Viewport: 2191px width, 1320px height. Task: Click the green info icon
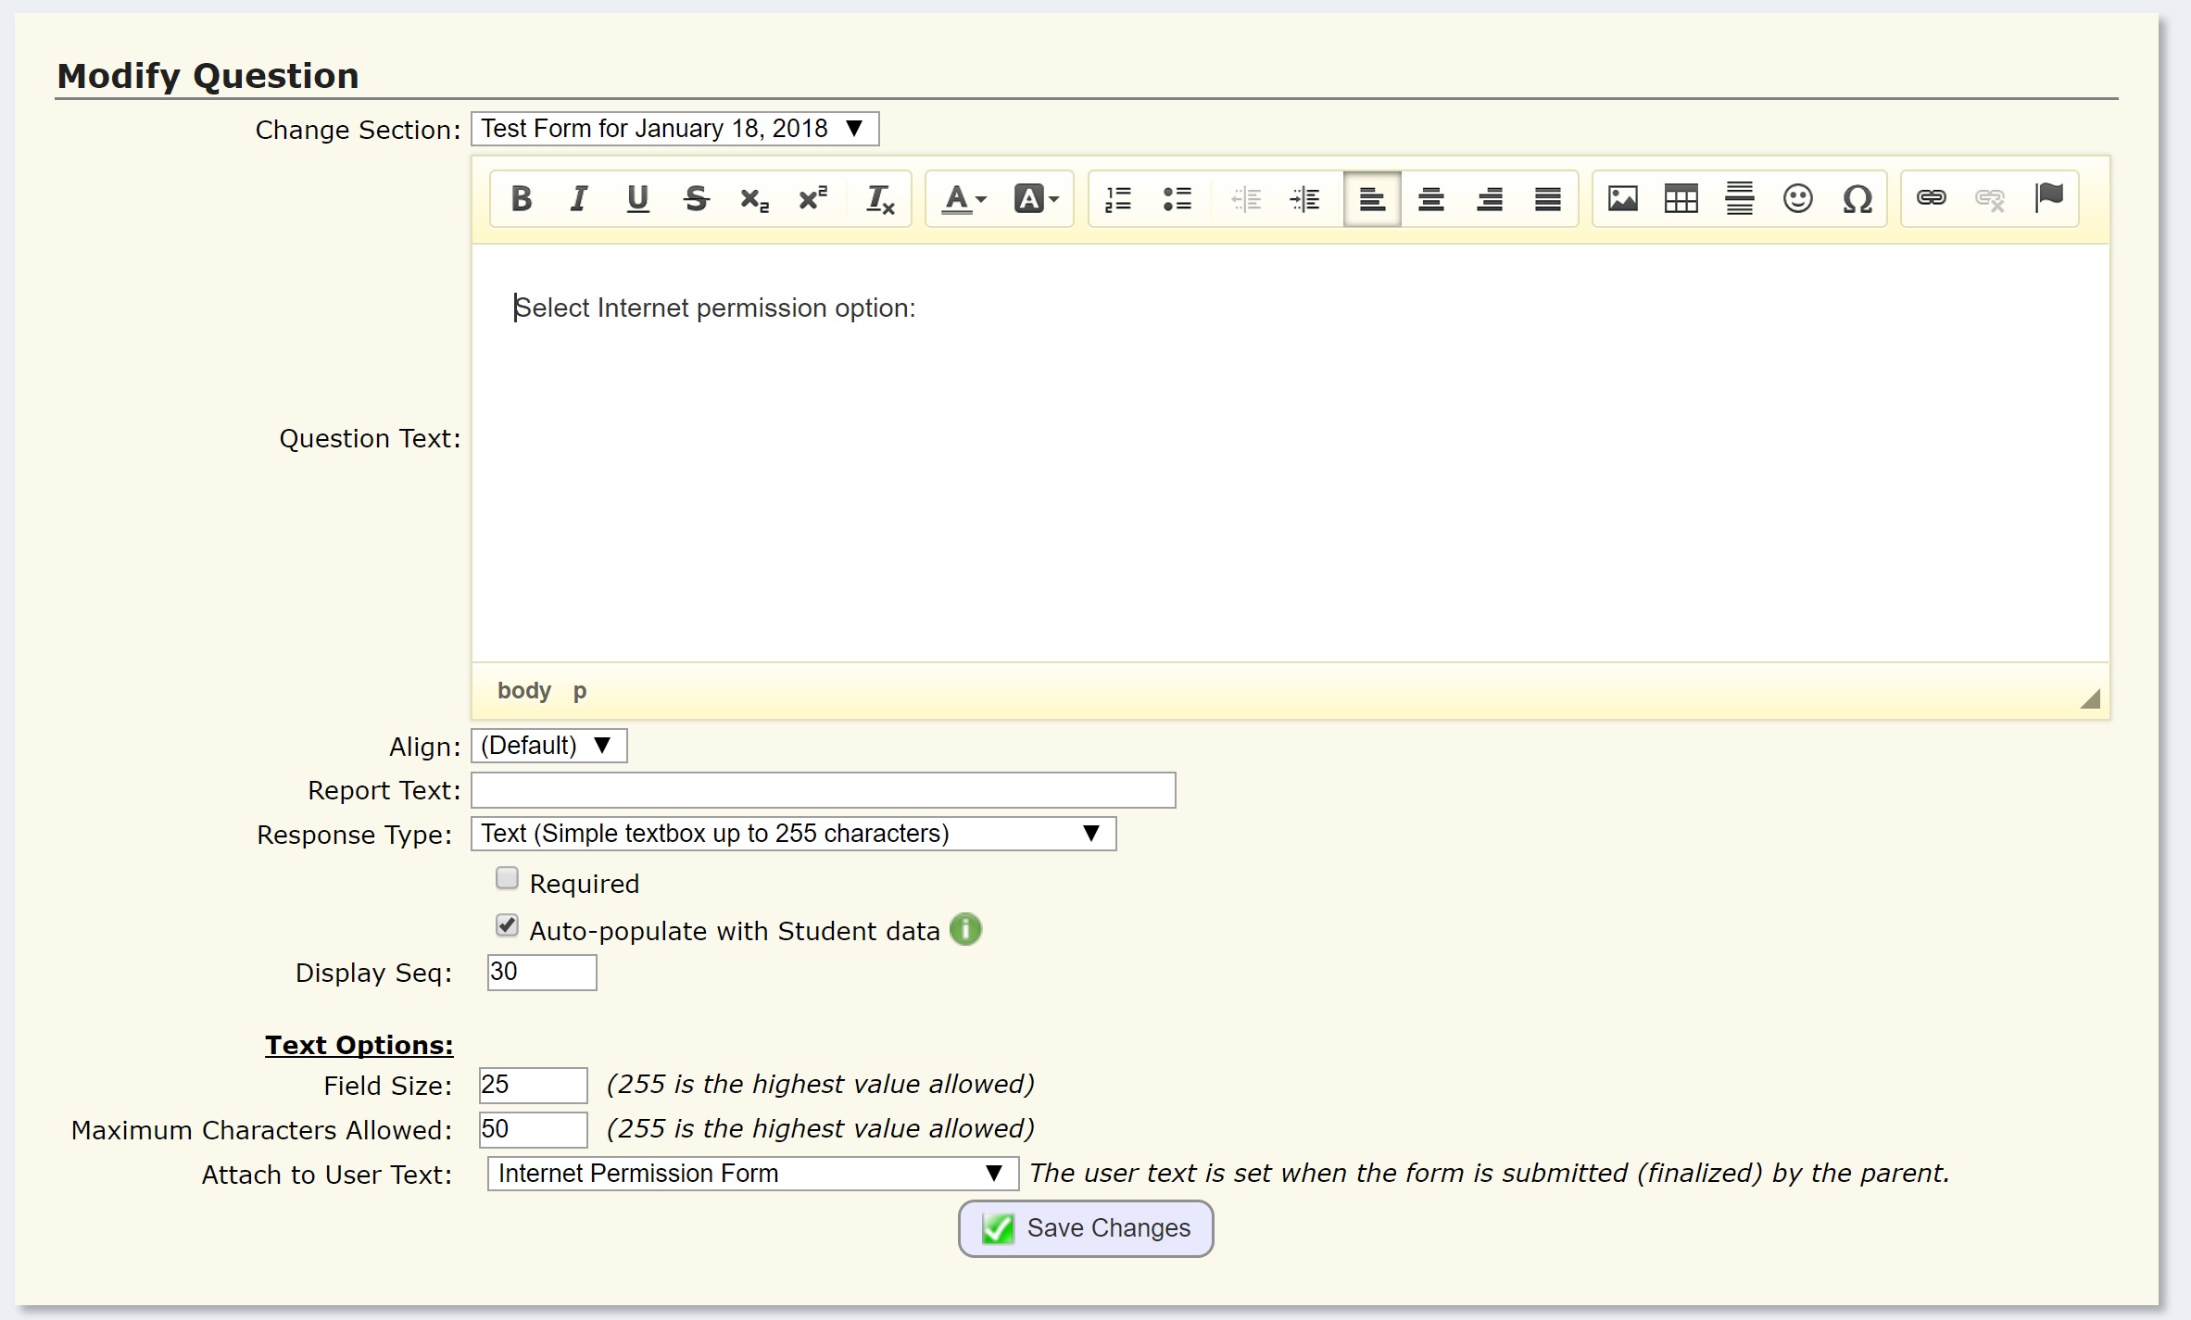point(965,929)
